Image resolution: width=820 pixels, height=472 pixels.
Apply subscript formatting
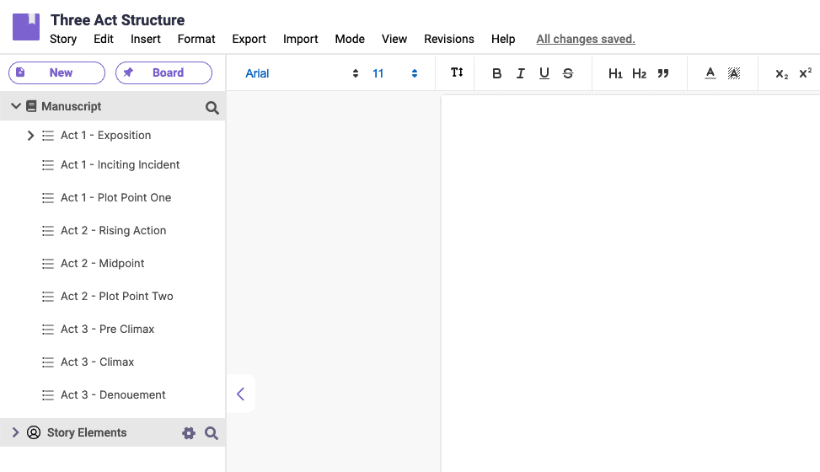tap(781, 74)
